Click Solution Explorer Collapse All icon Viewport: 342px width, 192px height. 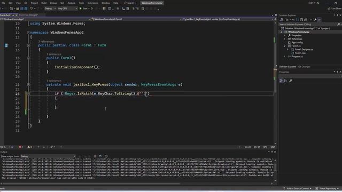301,20
